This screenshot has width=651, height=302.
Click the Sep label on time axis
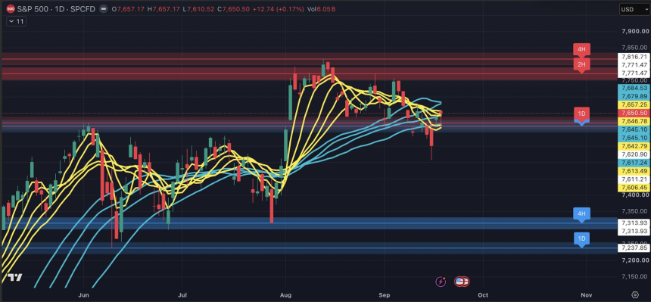tap(385, 295)
